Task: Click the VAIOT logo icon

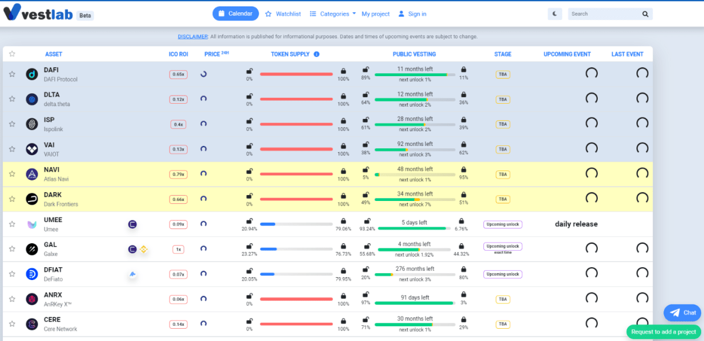Action: tap(32, 149)
